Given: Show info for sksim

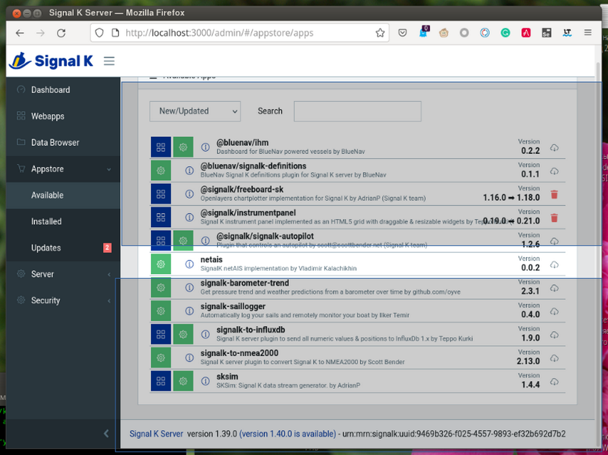Looking at the screenshot, I should coord(205,381).
